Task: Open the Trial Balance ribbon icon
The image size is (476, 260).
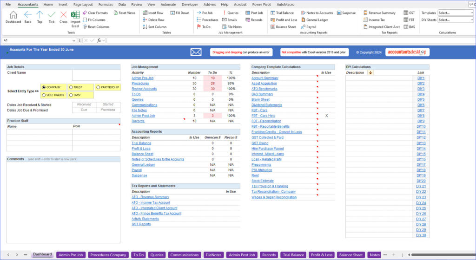Action: coord(273,13)
